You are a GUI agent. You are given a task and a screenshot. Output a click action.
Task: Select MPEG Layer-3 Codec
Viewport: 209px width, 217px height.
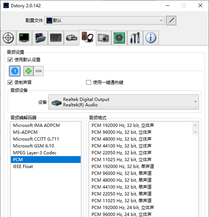[46, 153]
